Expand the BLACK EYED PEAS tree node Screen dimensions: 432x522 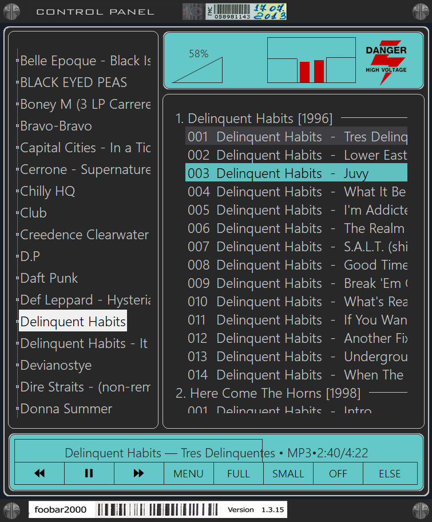pos(17,82)
